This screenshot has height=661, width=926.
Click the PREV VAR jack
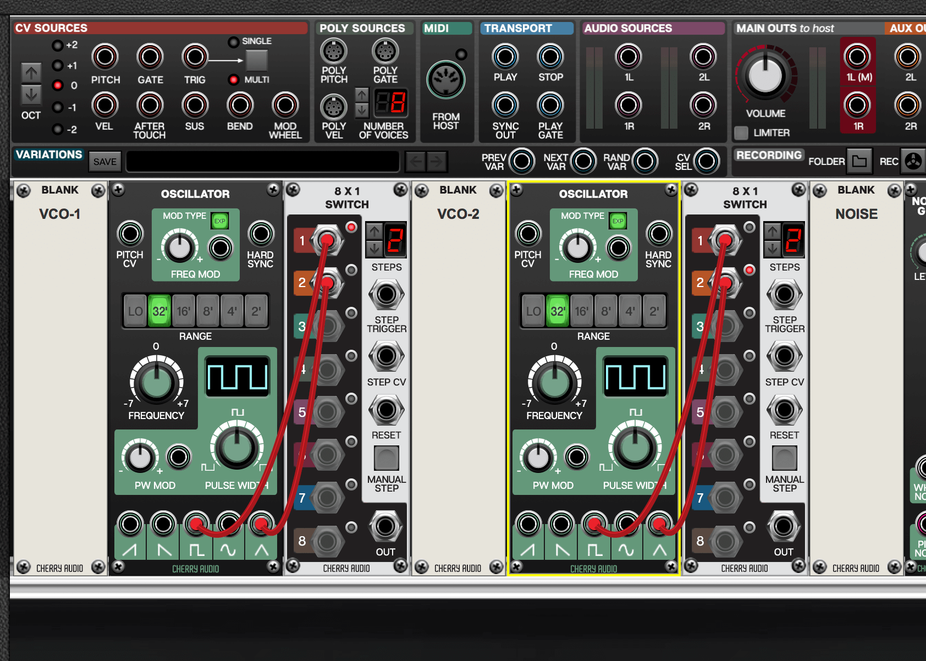[x=521, y=161]
